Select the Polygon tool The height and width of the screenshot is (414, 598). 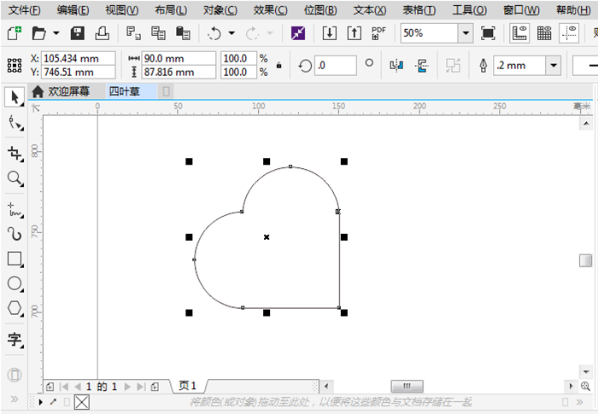click(x=15, y=308)
